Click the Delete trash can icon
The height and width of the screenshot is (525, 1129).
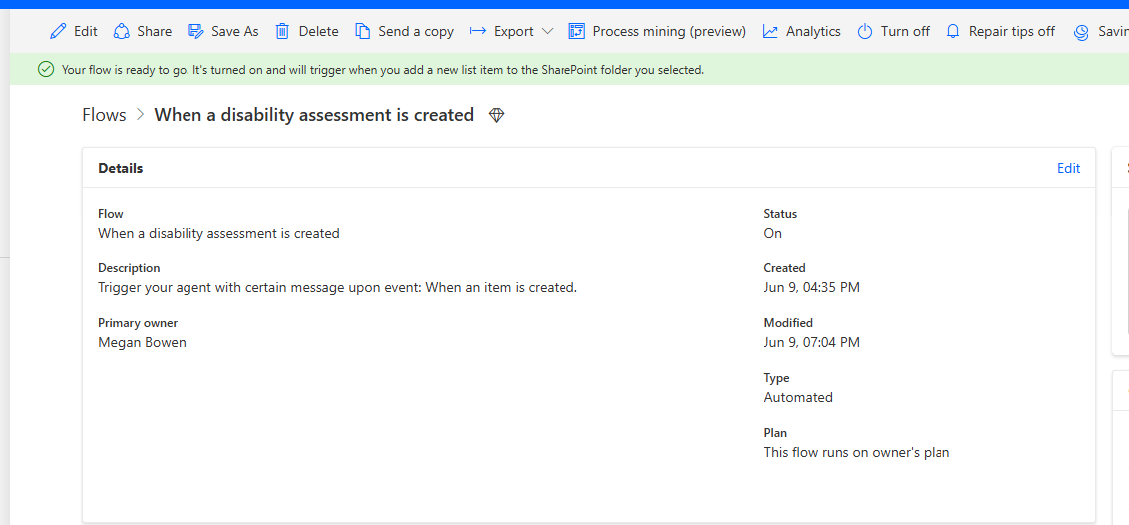pyautogui.click(x=283, y=31)
